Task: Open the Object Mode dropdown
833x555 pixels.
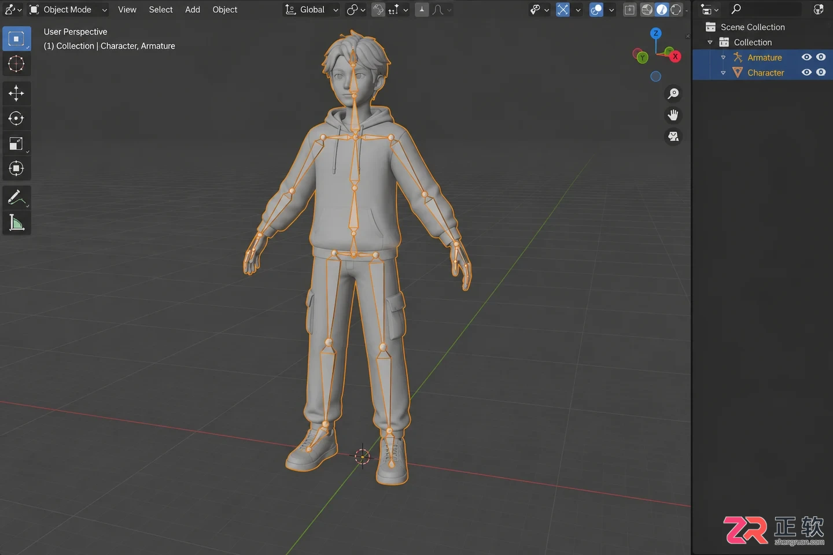Action: point(68,10)
